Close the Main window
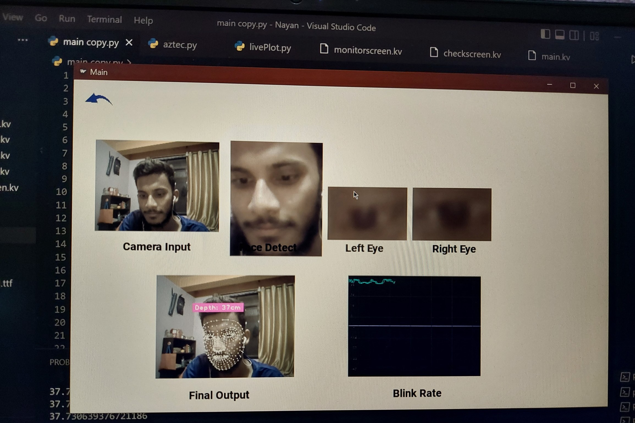Viewport: 635px width, 423px height. click(596, 86)
